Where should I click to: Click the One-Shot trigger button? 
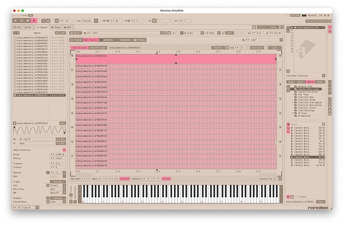(x=58, y=182)
